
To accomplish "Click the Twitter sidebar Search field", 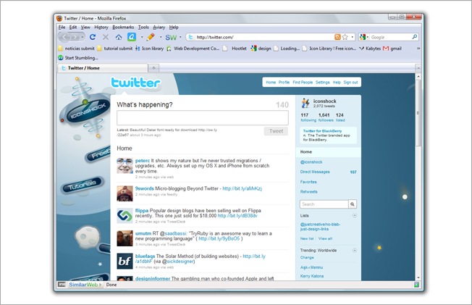I will click(x=324, y=204).
